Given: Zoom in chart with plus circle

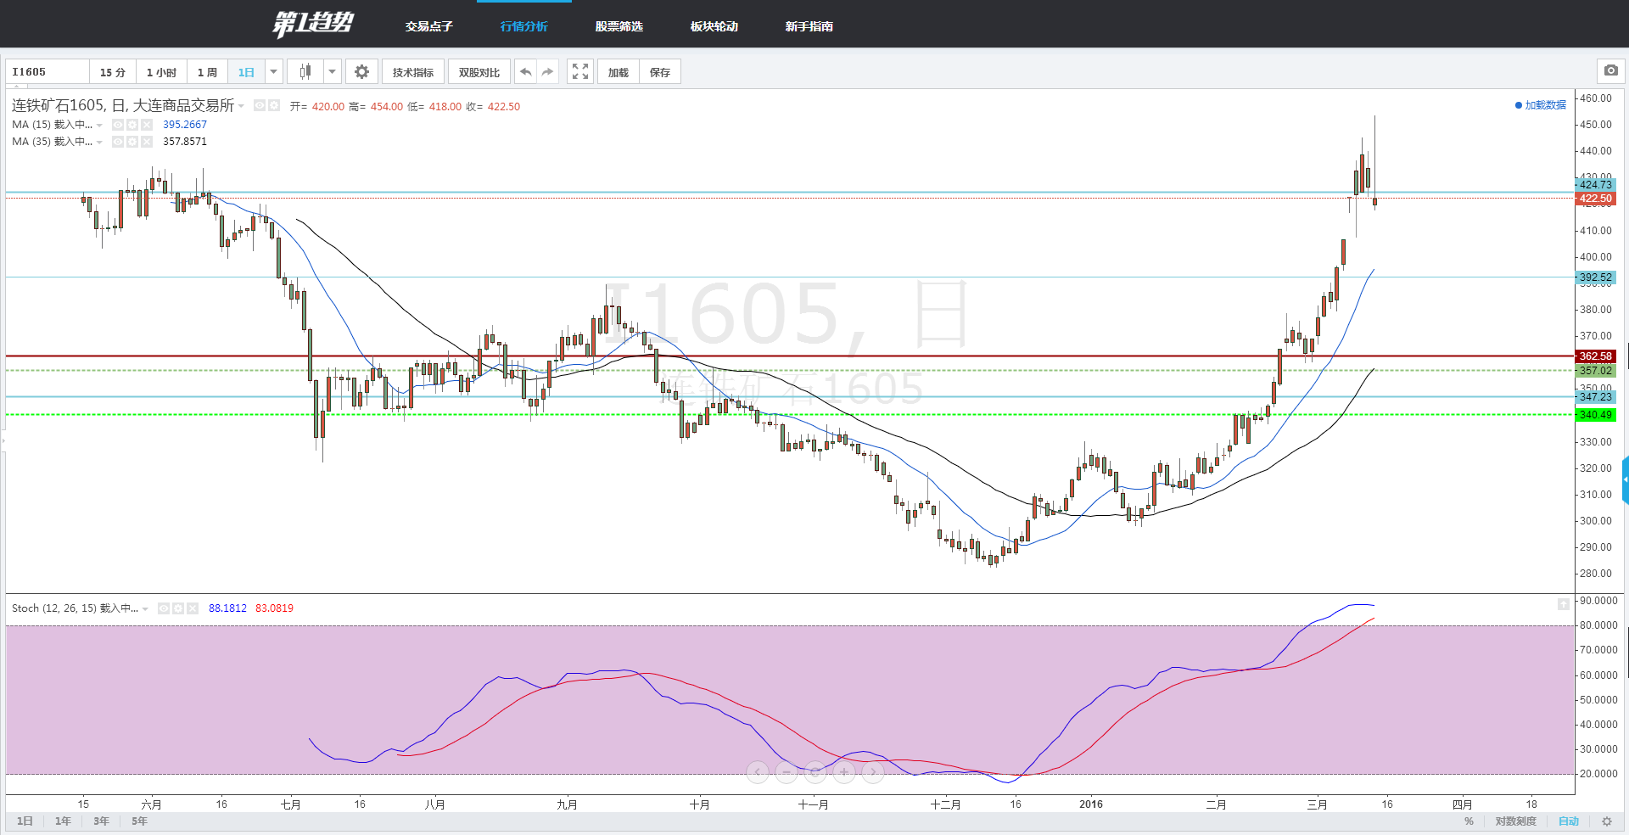Looking at the screenshot, I should pos(844,772).
